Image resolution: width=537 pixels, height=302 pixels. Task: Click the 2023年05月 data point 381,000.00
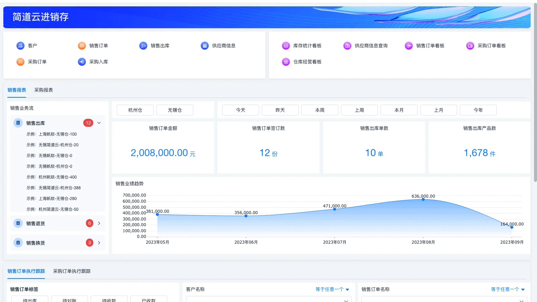click(157, 214)
